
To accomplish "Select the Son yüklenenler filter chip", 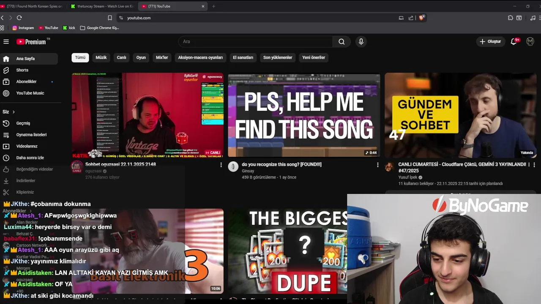I will pyautogui.click(x=278, y=57).
